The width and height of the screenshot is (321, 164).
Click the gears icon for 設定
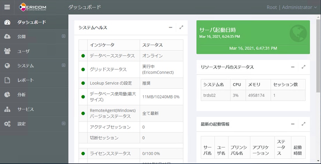(x=7, y=124)
